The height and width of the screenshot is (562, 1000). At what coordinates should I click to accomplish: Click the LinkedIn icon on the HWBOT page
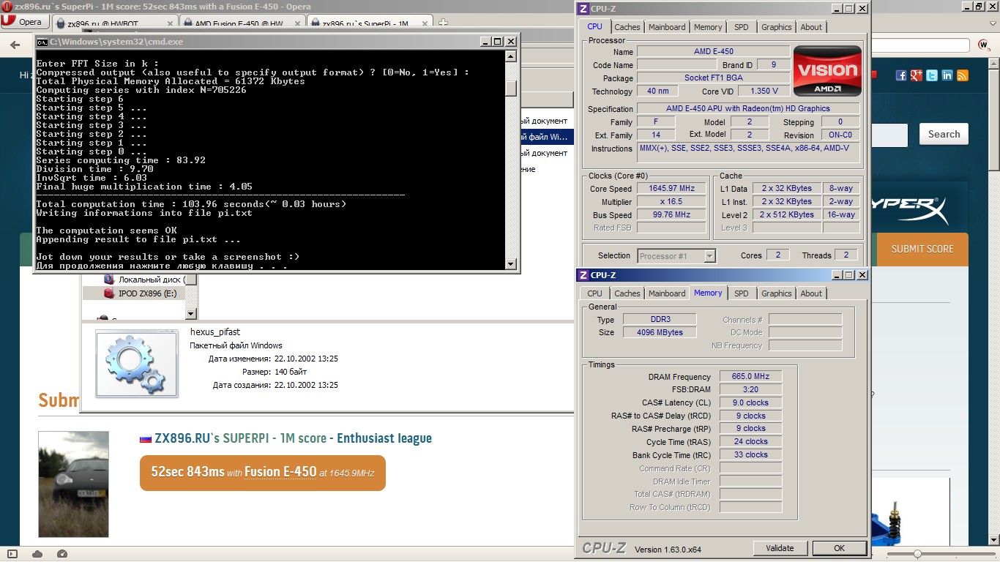(x=947, y=75)
